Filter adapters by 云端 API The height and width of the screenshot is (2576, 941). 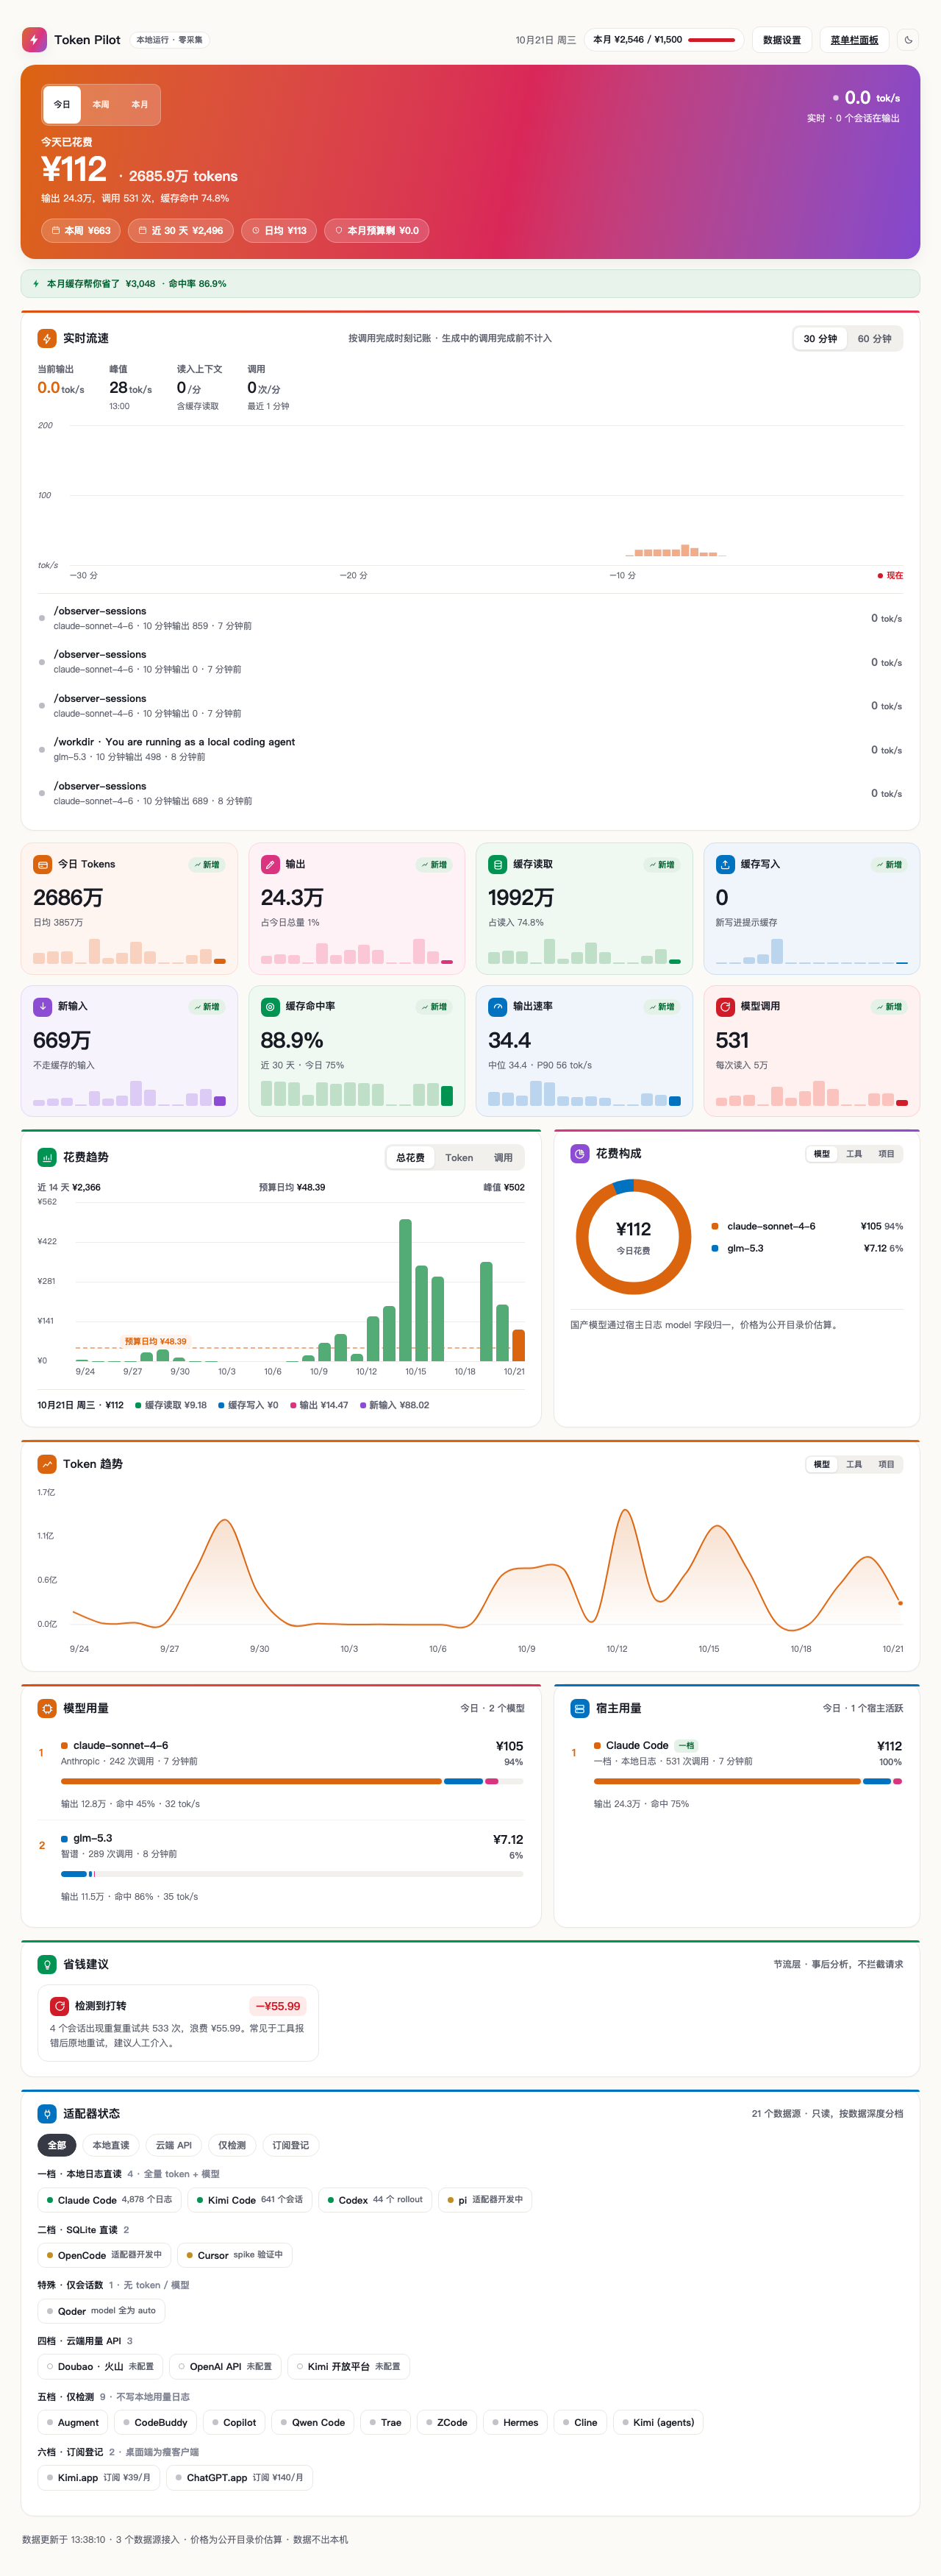[x=173, y=2145]
